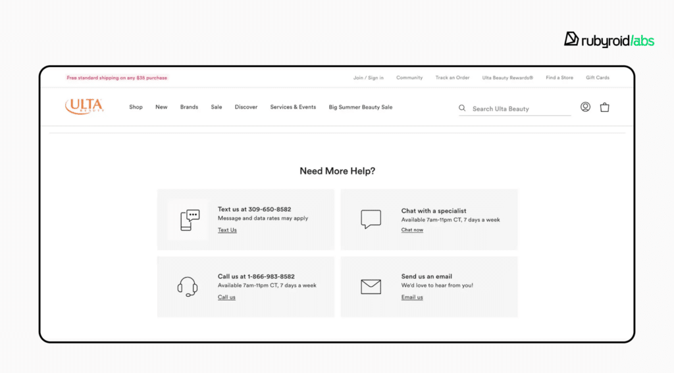
Task: Open the shopping bag icon
Action: coord(604,107)
